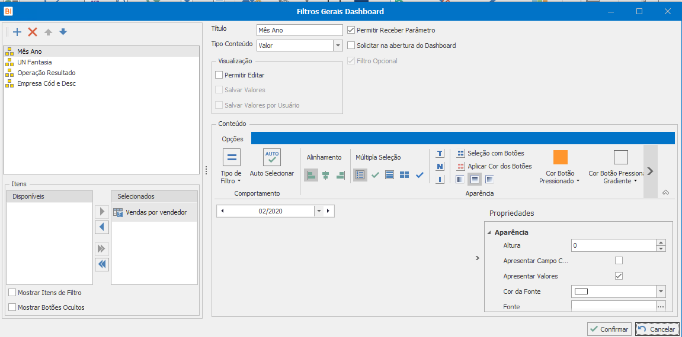Click the Altura input field
The height and width of the screenshot is (337, 682).
tap(613, 245)
